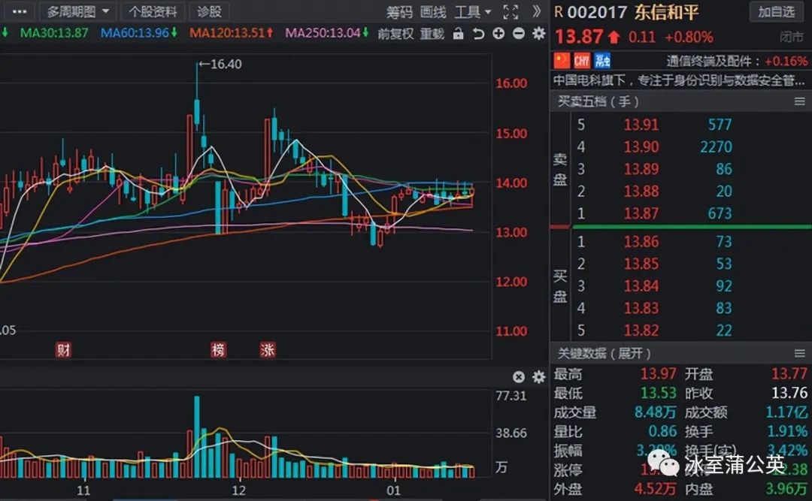Click the 16.40 high price label
Viewport: 812px width, 501px height.
coord(226,64)
